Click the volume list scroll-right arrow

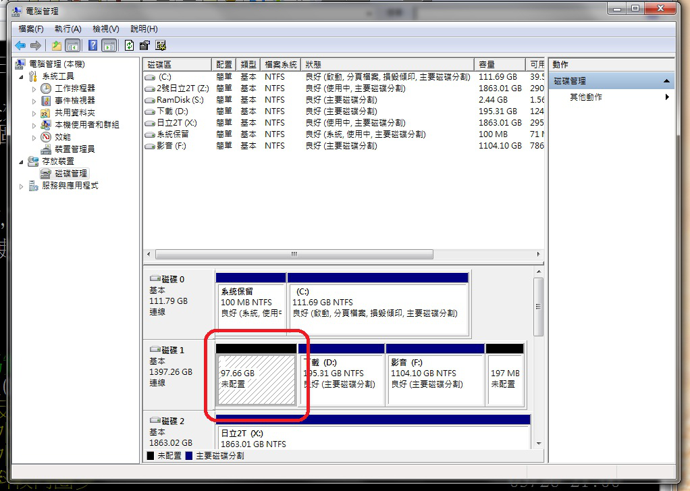coord(538,255)
